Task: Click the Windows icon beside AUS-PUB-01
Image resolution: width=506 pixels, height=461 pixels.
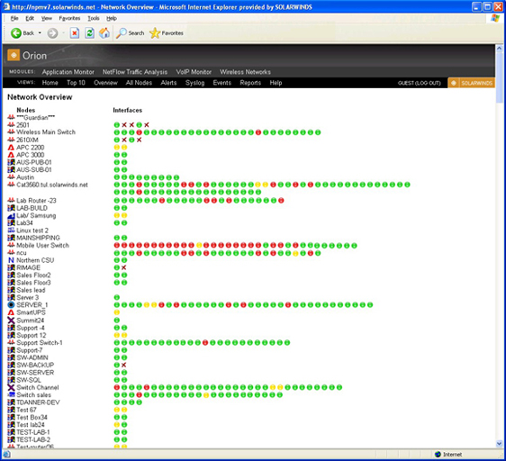Action: (x=11, y=162)
